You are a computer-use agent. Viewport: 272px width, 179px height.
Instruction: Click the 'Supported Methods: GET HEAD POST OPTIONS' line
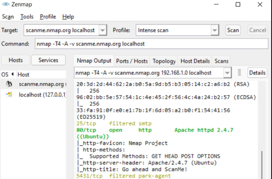click(x=148, y=156)
